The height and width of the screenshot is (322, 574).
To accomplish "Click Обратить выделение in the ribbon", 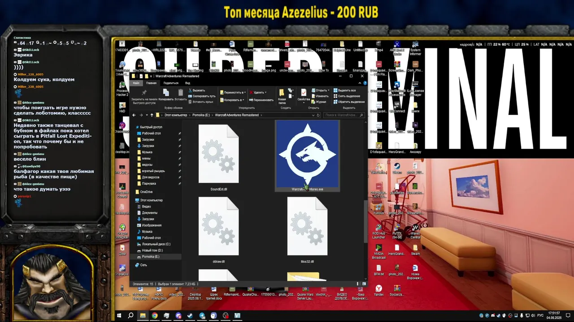I will pos(349,102).
